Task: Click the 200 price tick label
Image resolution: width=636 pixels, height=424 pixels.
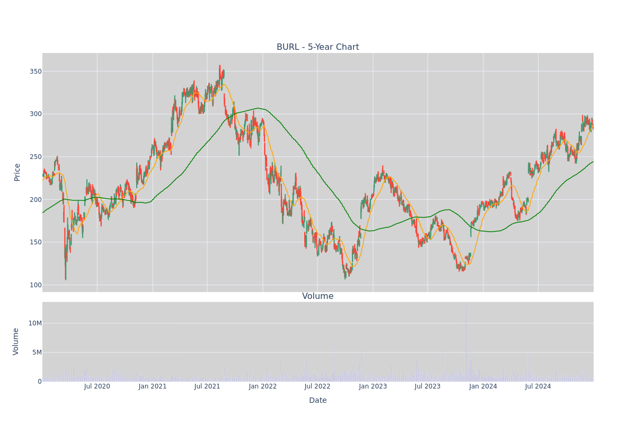Action: 36,200
